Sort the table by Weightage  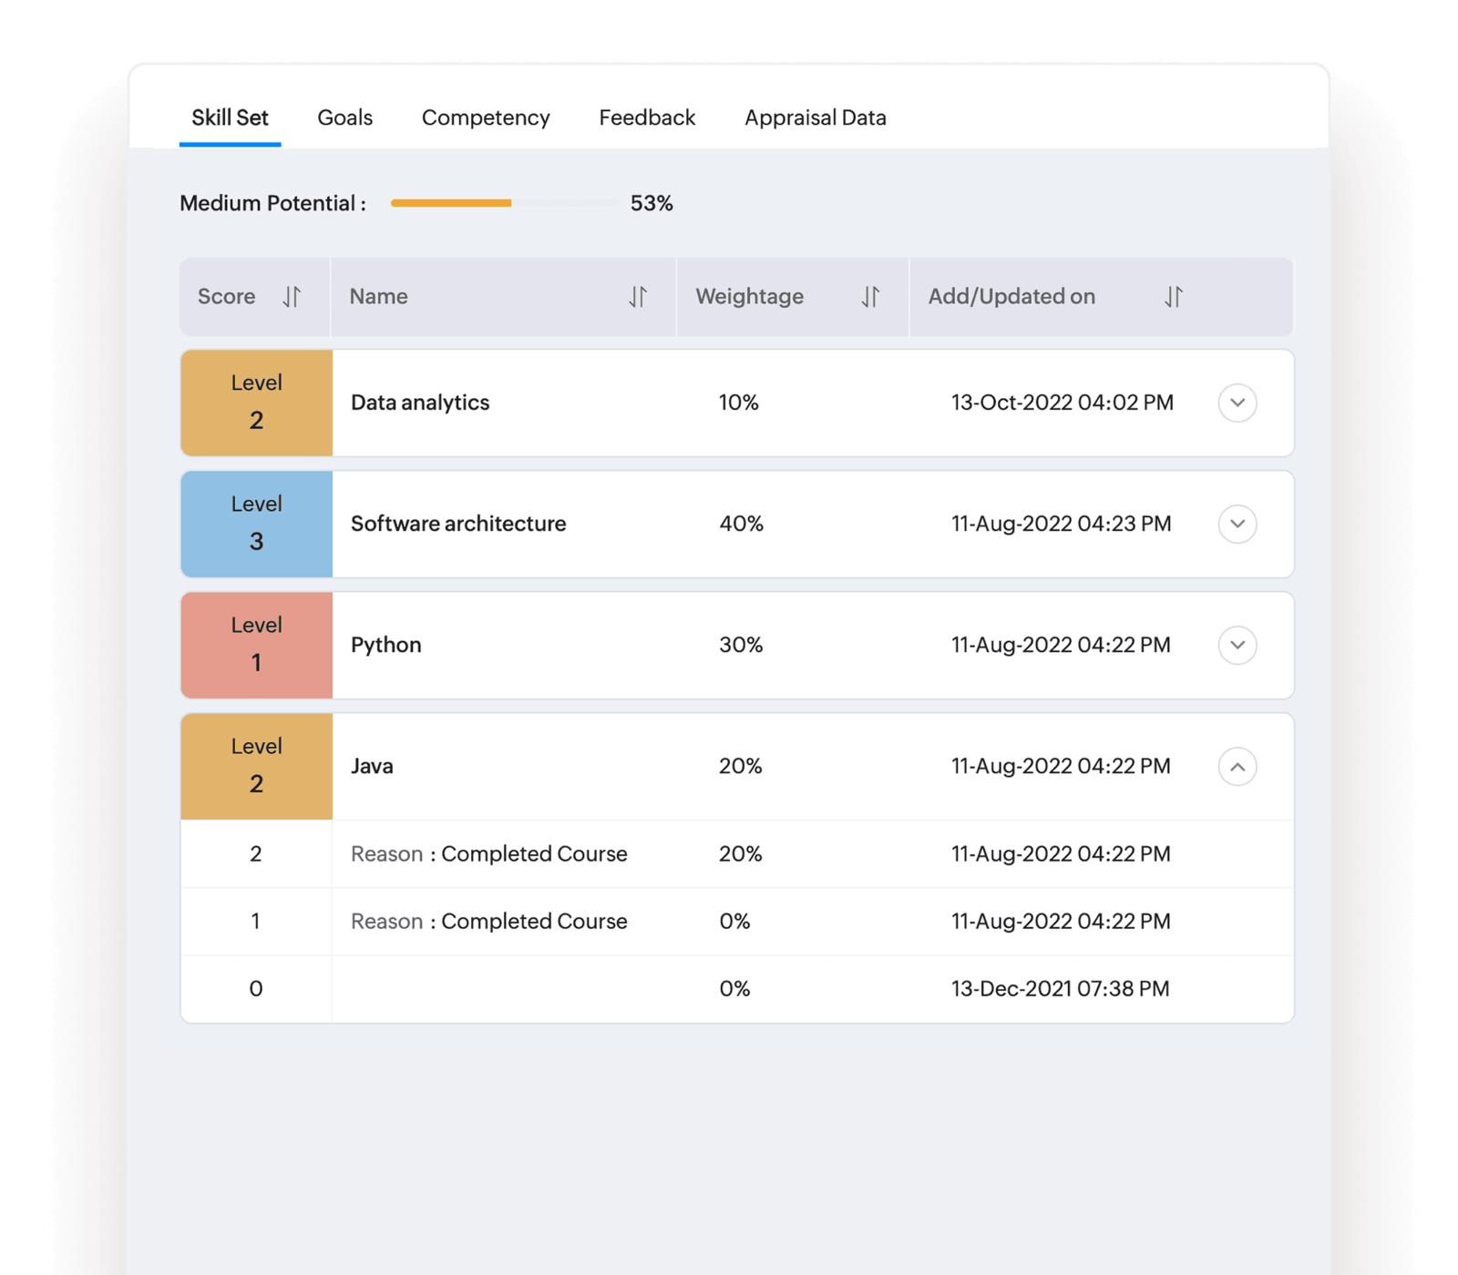pyautogui.click(x=870, y=297)
